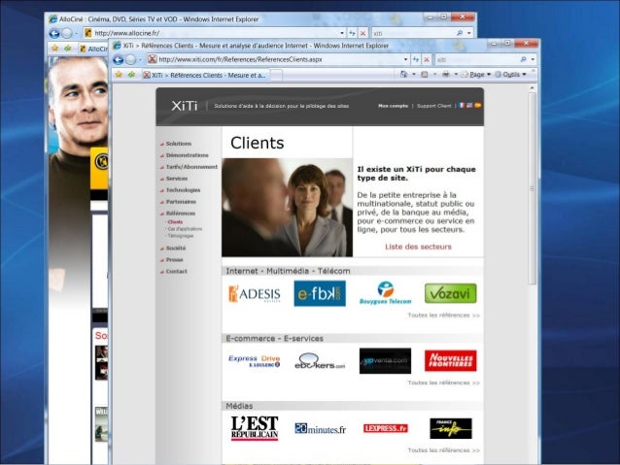Open Démonstrations in the left navigation

[187, 155]
